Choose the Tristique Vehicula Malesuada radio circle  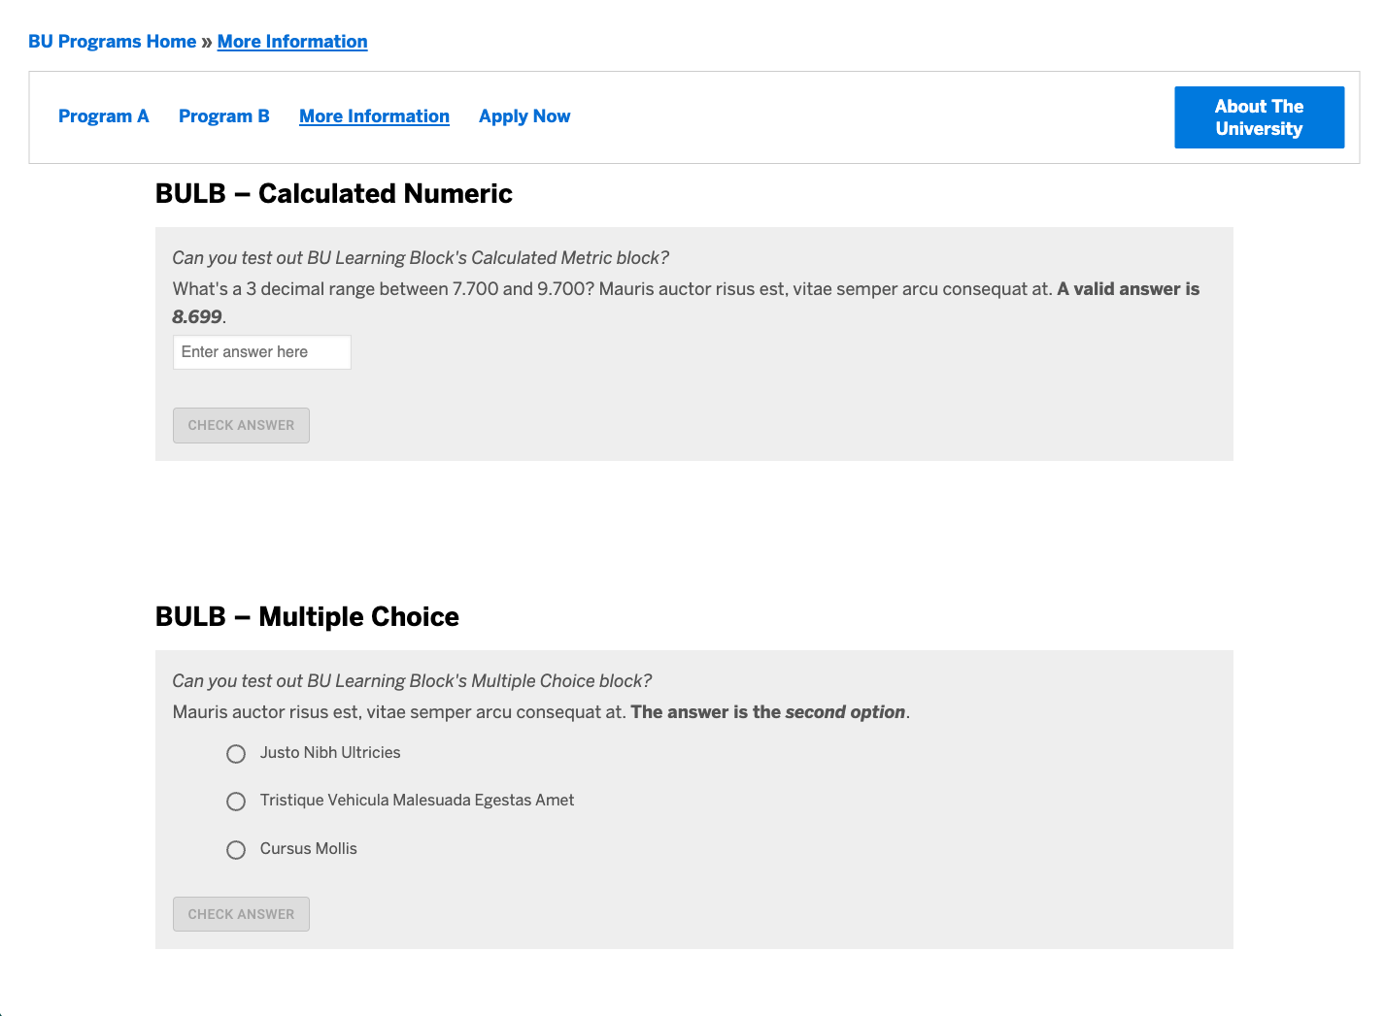tap(236, 802)
